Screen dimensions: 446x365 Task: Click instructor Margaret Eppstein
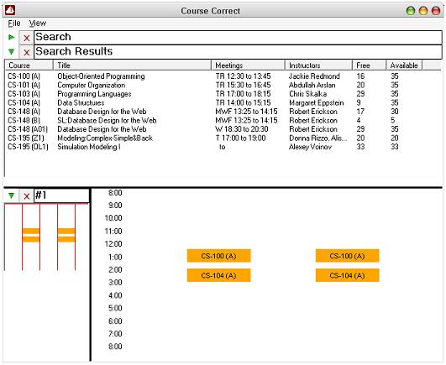[x=317, y=103]
